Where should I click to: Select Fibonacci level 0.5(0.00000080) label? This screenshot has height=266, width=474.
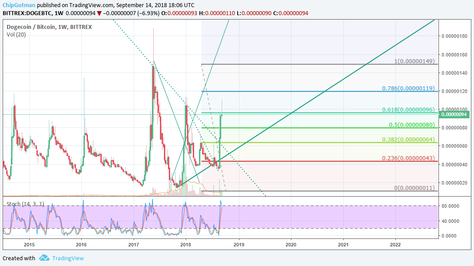412,125
